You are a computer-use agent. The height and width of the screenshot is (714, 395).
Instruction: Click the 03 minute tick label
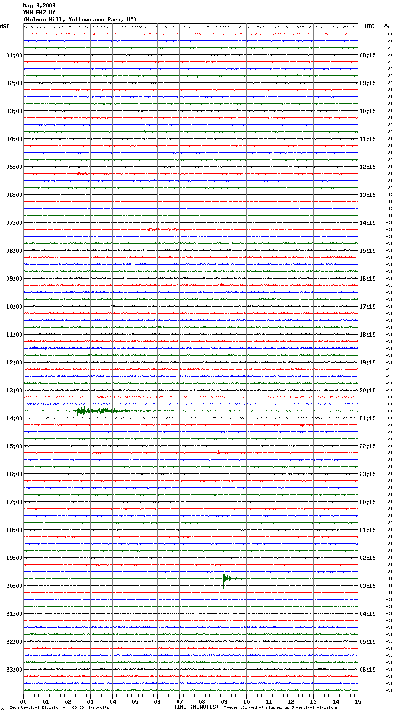[90, 701]
